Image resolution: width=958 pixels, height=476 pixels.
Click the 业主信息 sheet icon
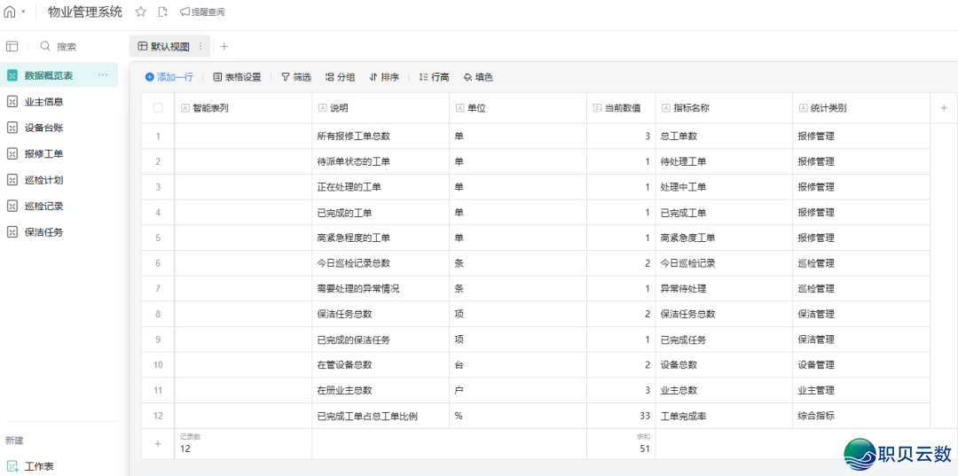point(12,101)
